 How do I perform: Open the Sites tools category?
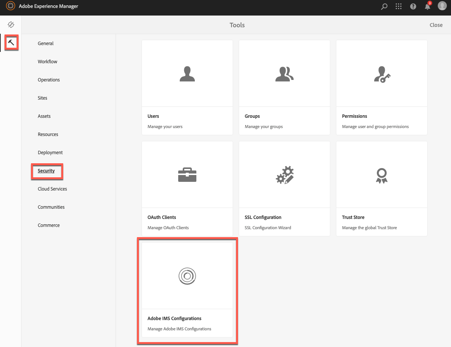[42, 98]
